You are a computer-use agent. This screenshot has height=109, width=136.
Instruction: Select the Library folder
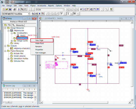pos(16,43)
